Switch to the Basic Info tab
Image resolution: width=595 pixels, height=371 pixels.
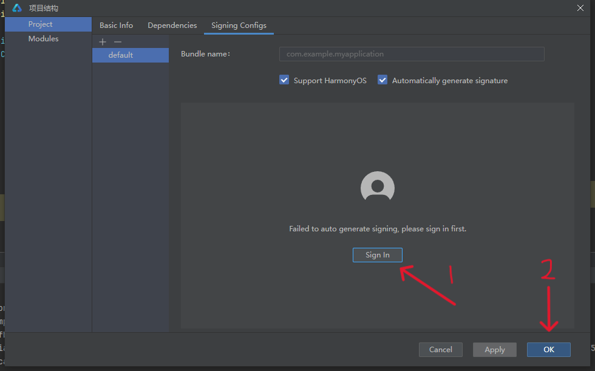[x=116, y=26]
